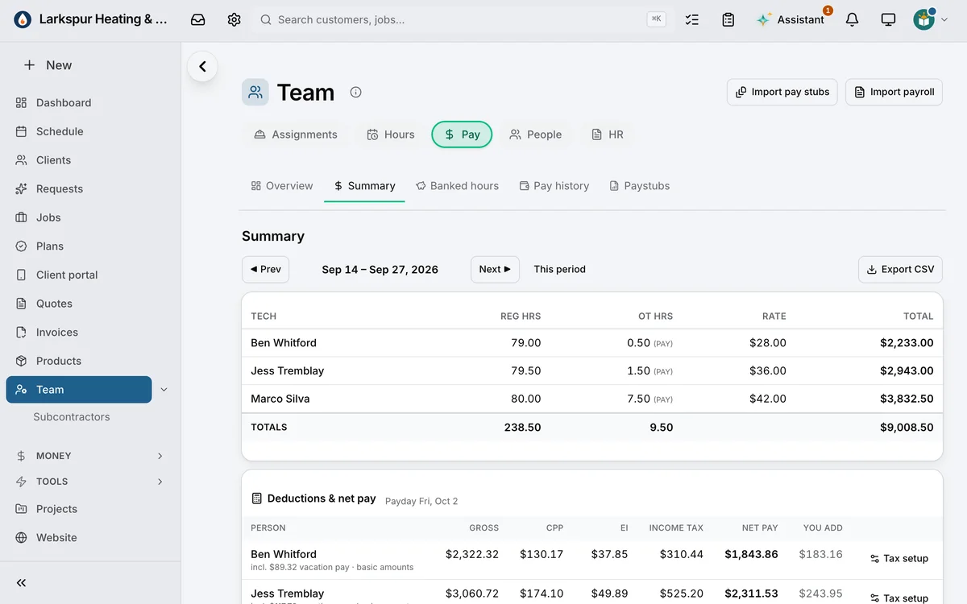Click Ben Whitford in summary table
This screenshot has height=604, width=967.
point(284,343)
